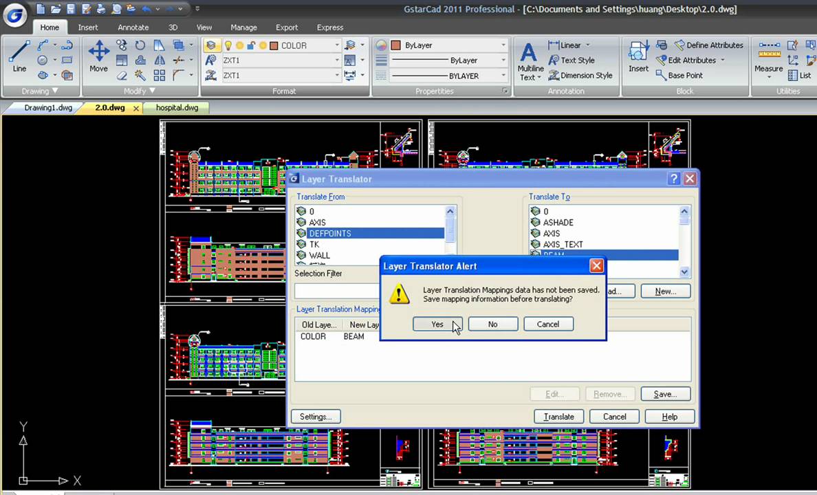Switch to the Insert ribbon tab
This screenshot has width=817, height=495.
pos(88,27)
